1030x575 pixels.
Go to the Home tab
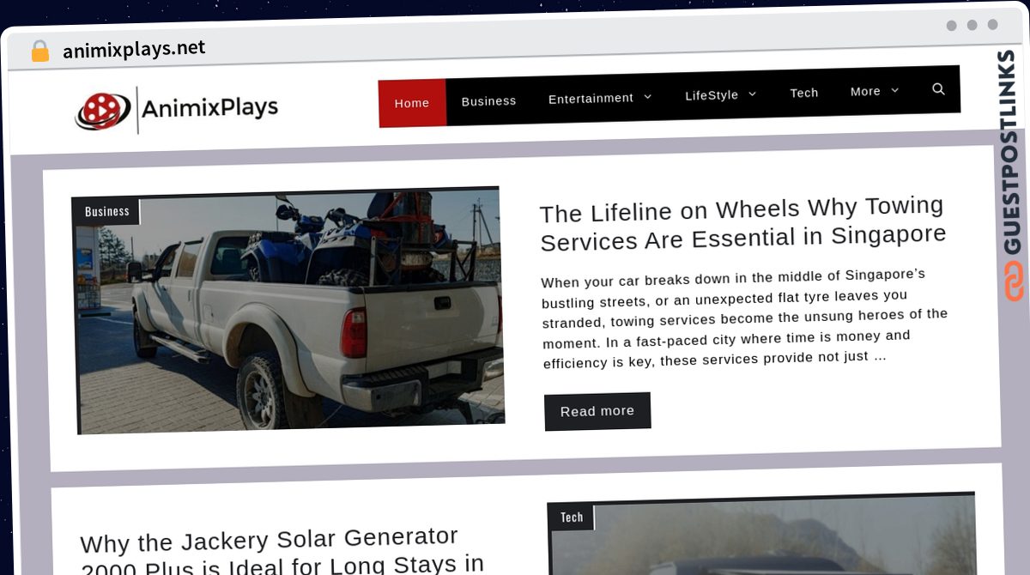pos(412,103)
